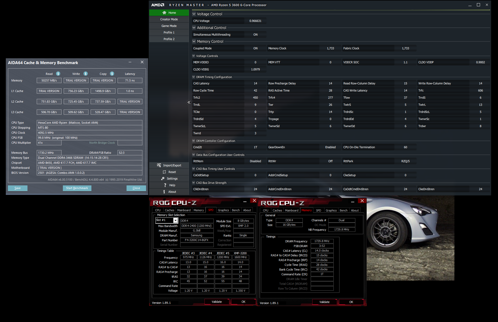Click Fabric Clock value 1,733
The image size is (498, 322).
click(406, 48)
